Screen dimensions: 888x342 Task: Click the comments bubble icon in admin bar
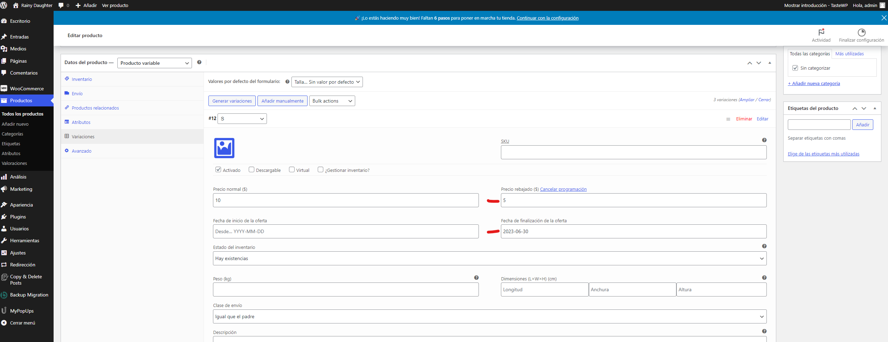tap(61, 5)
